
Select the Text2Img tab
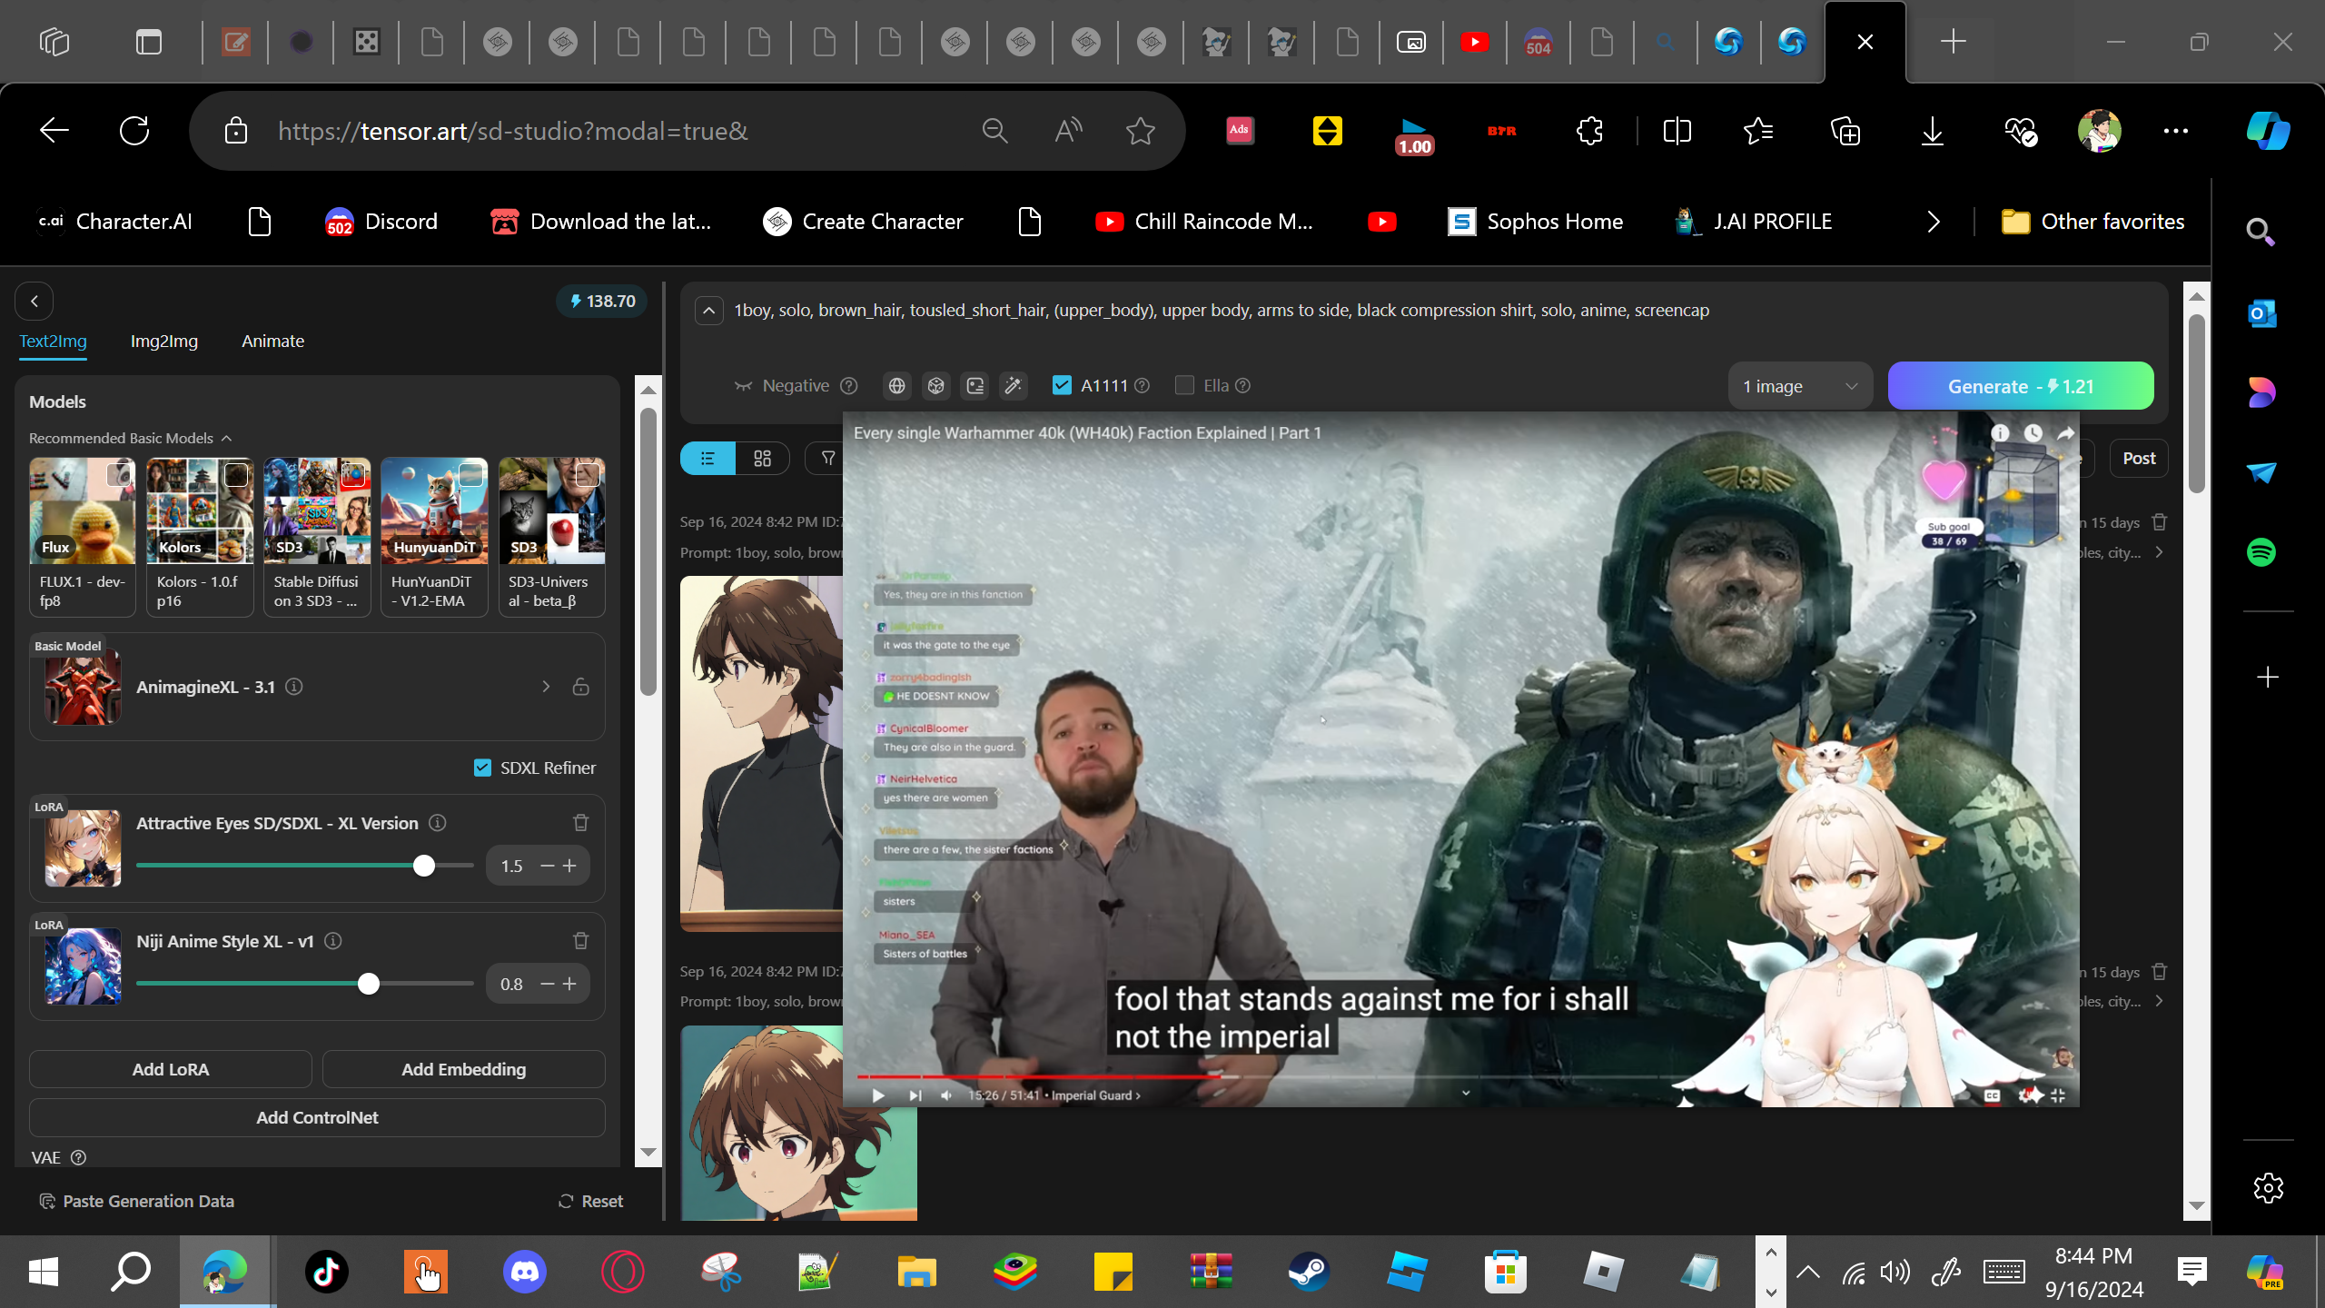pyautogui.click(x=54, y=342)
